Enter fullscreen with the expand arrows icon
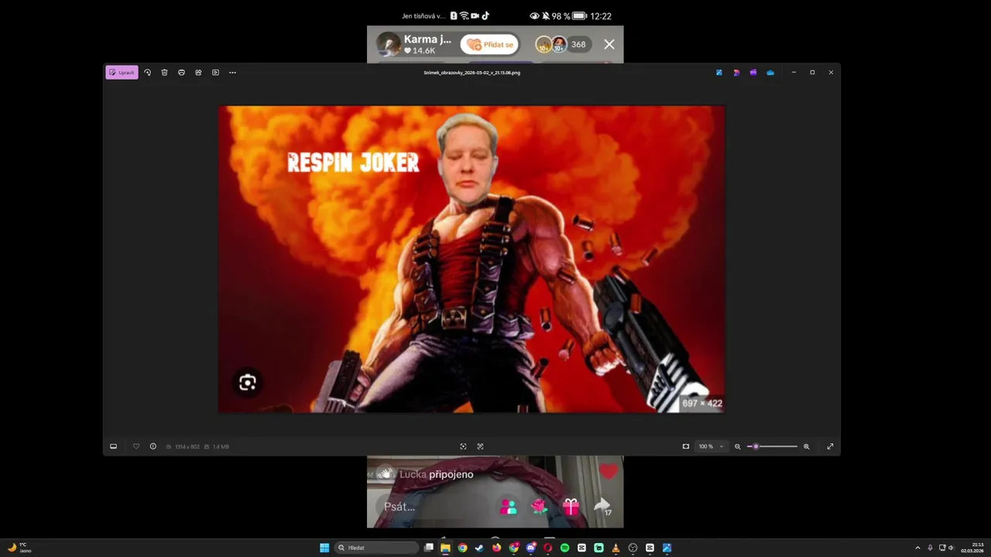 pos(830,446)
